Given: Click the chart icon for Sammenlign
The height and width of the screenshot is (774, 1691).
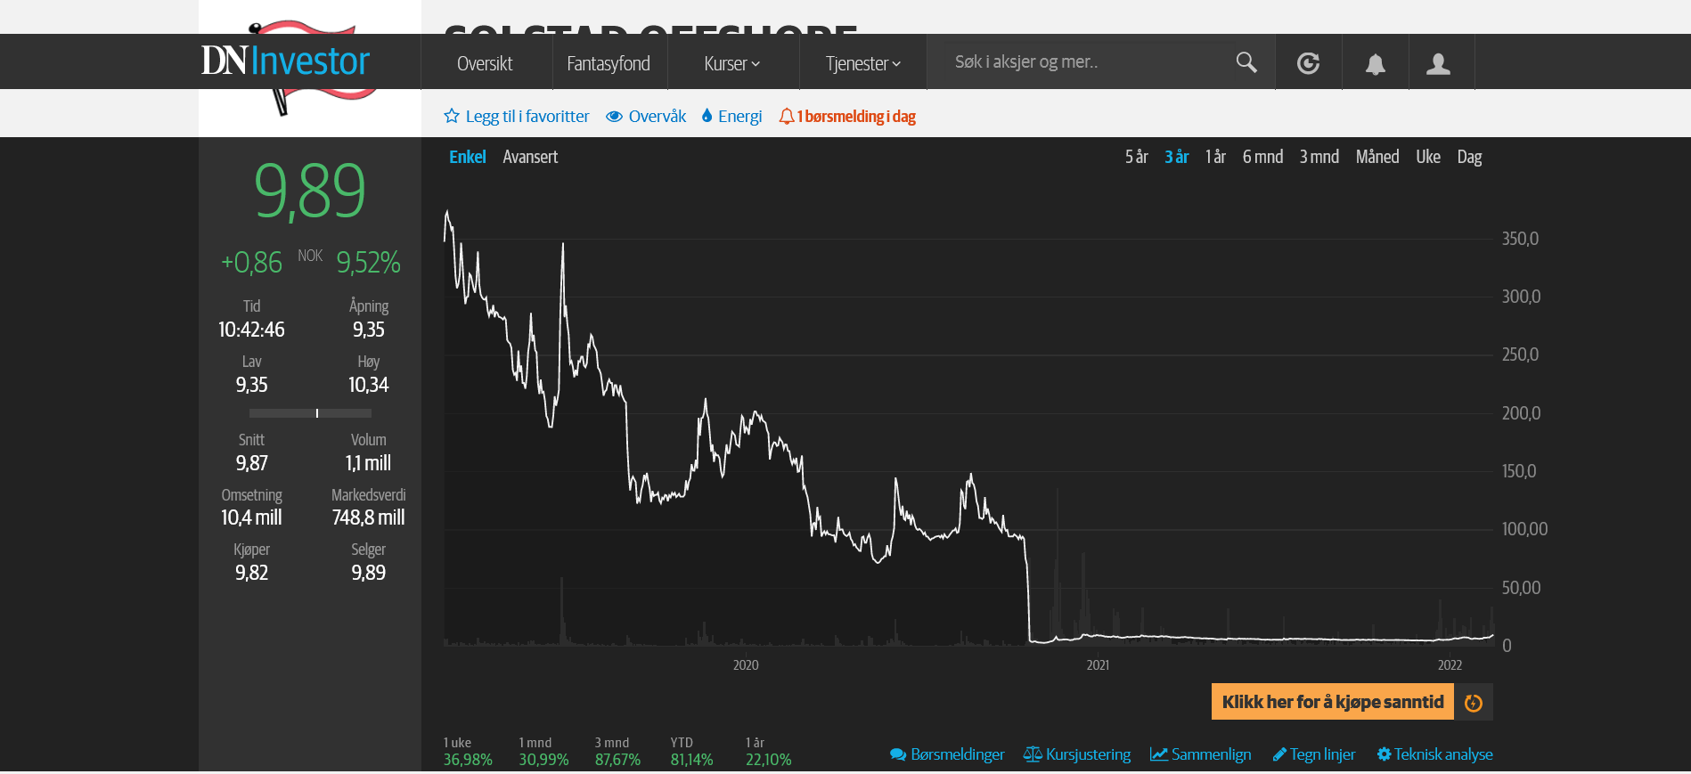Looking at the screenshot, I should [x=1159, y=754].
